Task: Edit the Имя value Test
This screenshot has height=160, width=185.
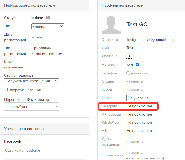Action: [130, 48]
